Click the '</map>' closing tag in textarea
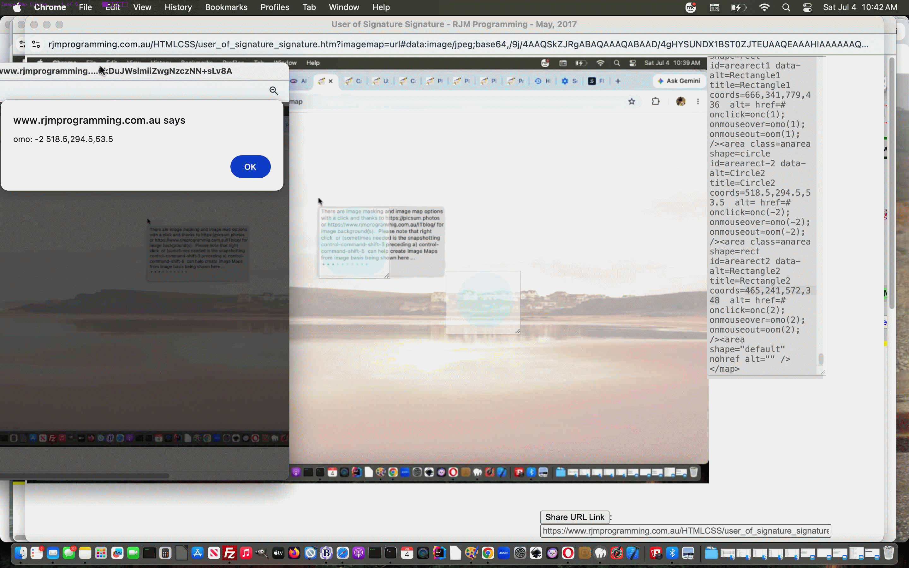Image resolution: width=909 pixels, height=568 pixels. pos(725,369)
